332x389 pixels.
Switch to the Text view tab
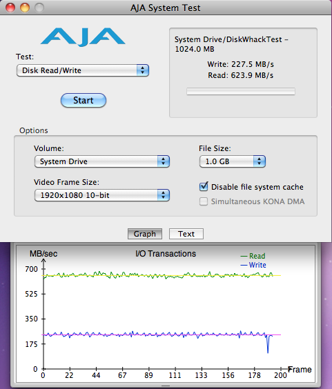coord(186,234)
